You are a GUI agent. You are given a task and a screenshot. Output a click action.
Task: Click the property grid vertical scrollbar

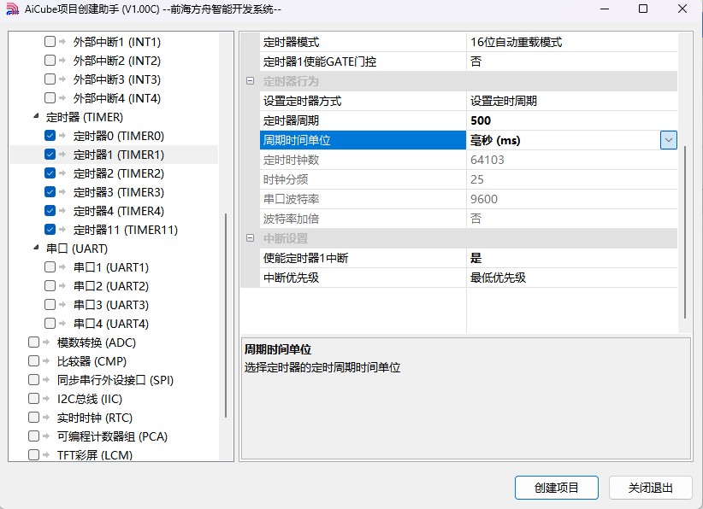pos(685,232)
